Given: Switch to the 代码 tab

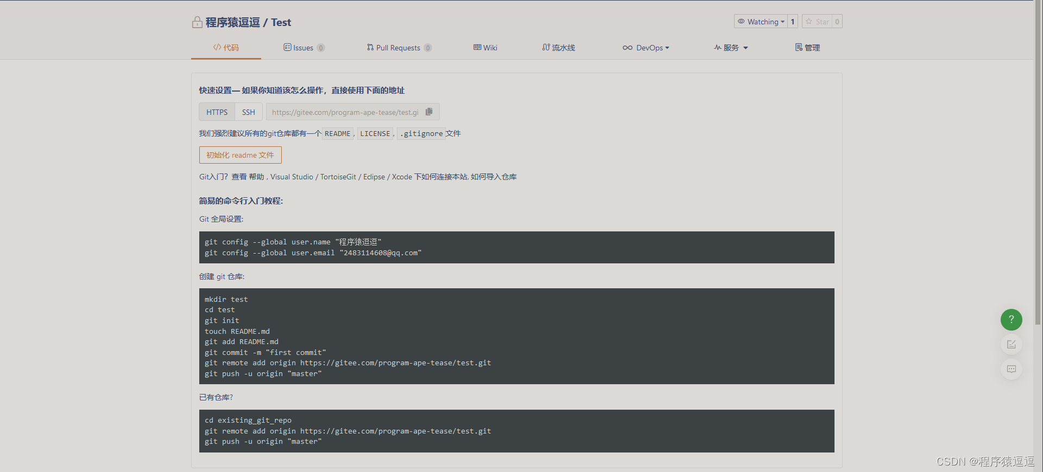Looking at the screenshot, I should 226,48.
